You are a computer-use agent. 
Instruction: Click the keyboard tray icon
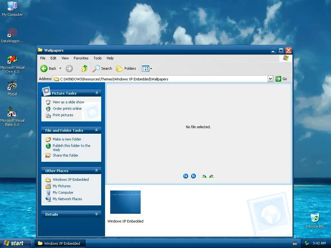tap(295, 243)
